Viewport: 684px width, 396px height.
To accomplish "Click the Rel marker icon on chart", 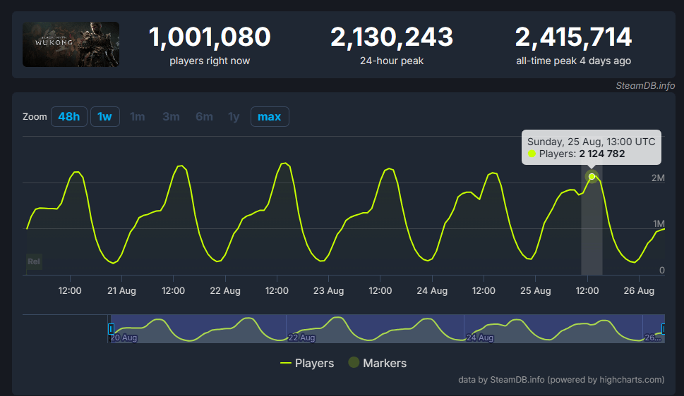I will pyautogui.click(x=34, y=261).
